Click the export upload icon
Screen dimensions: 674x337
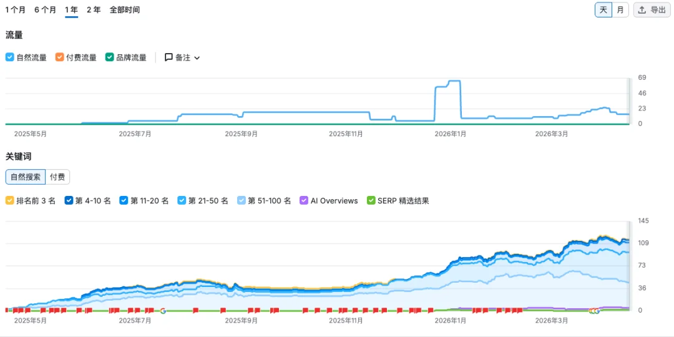642,10
